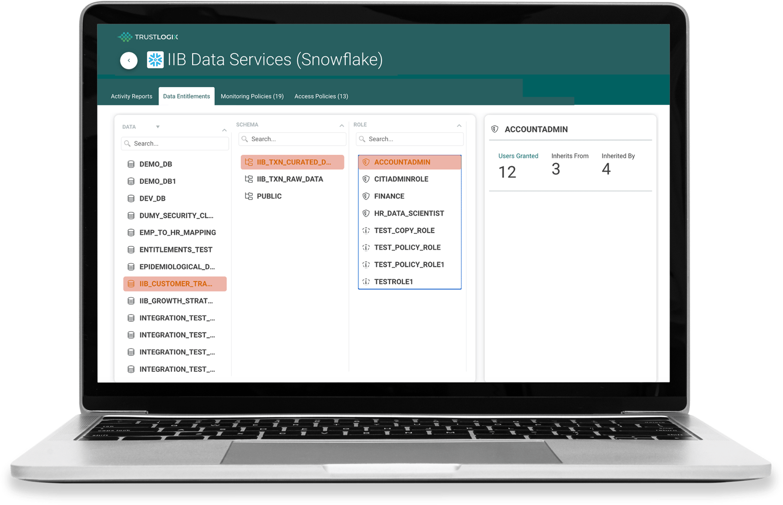Click the TrustLogix logo
This screenshot has width=783, height=505.
pyautogui.click(x=148, y=37)
